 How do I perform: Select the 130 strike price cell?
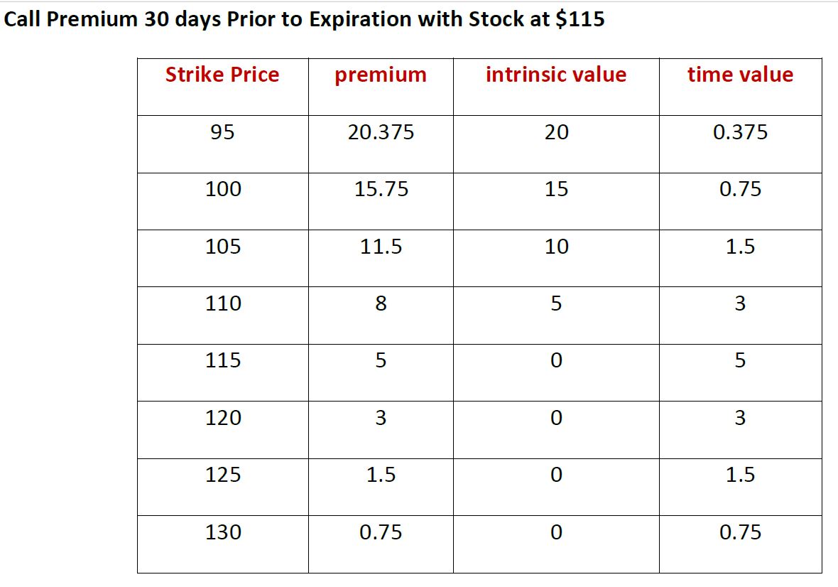click(x=223, y=532)
